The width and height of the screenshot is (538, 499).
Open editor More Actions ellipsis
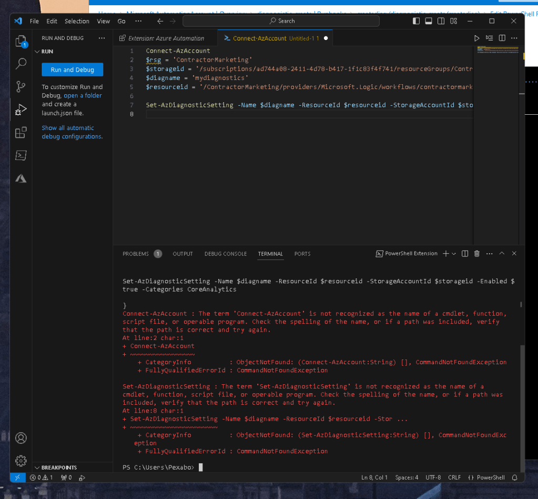click(x=514, y=38)
